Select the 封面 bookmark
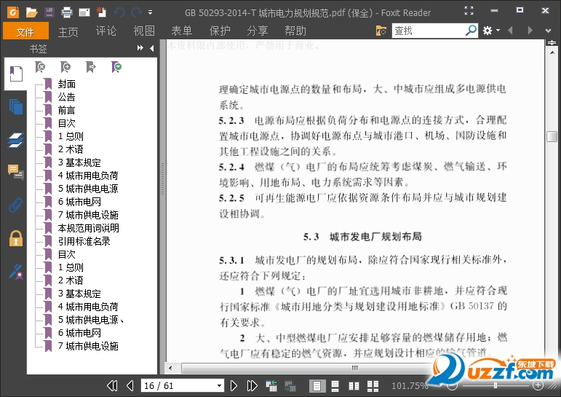This screenshot has height=397, width=561. click(66, 84)
